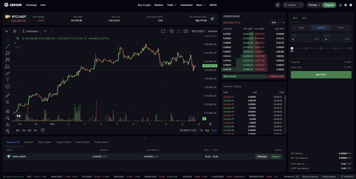This screenshot has width=356, height=179.
Task: Activate the ruler measure tool
Action: point(8,96)
